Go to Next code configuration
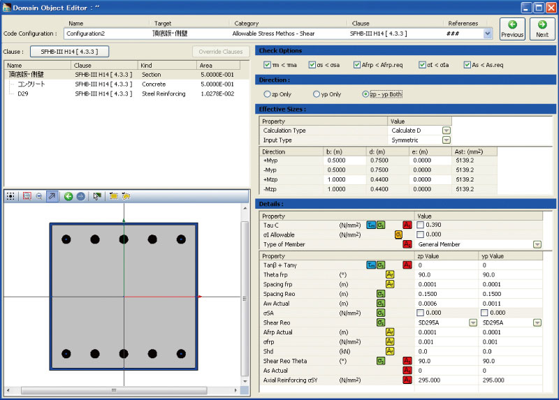Viewport: 559px width, 400px height. coord(542,29)
